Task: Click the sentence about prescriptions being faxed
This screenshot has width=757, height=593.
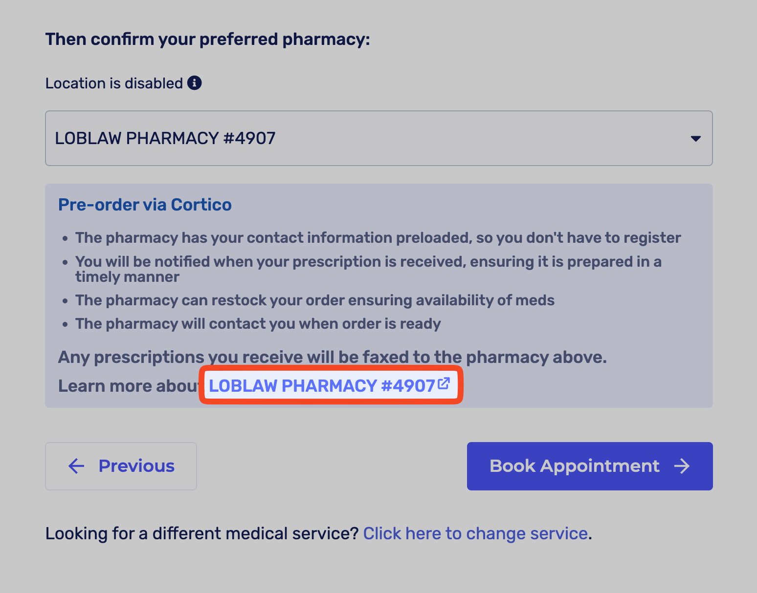Action: 332,357
